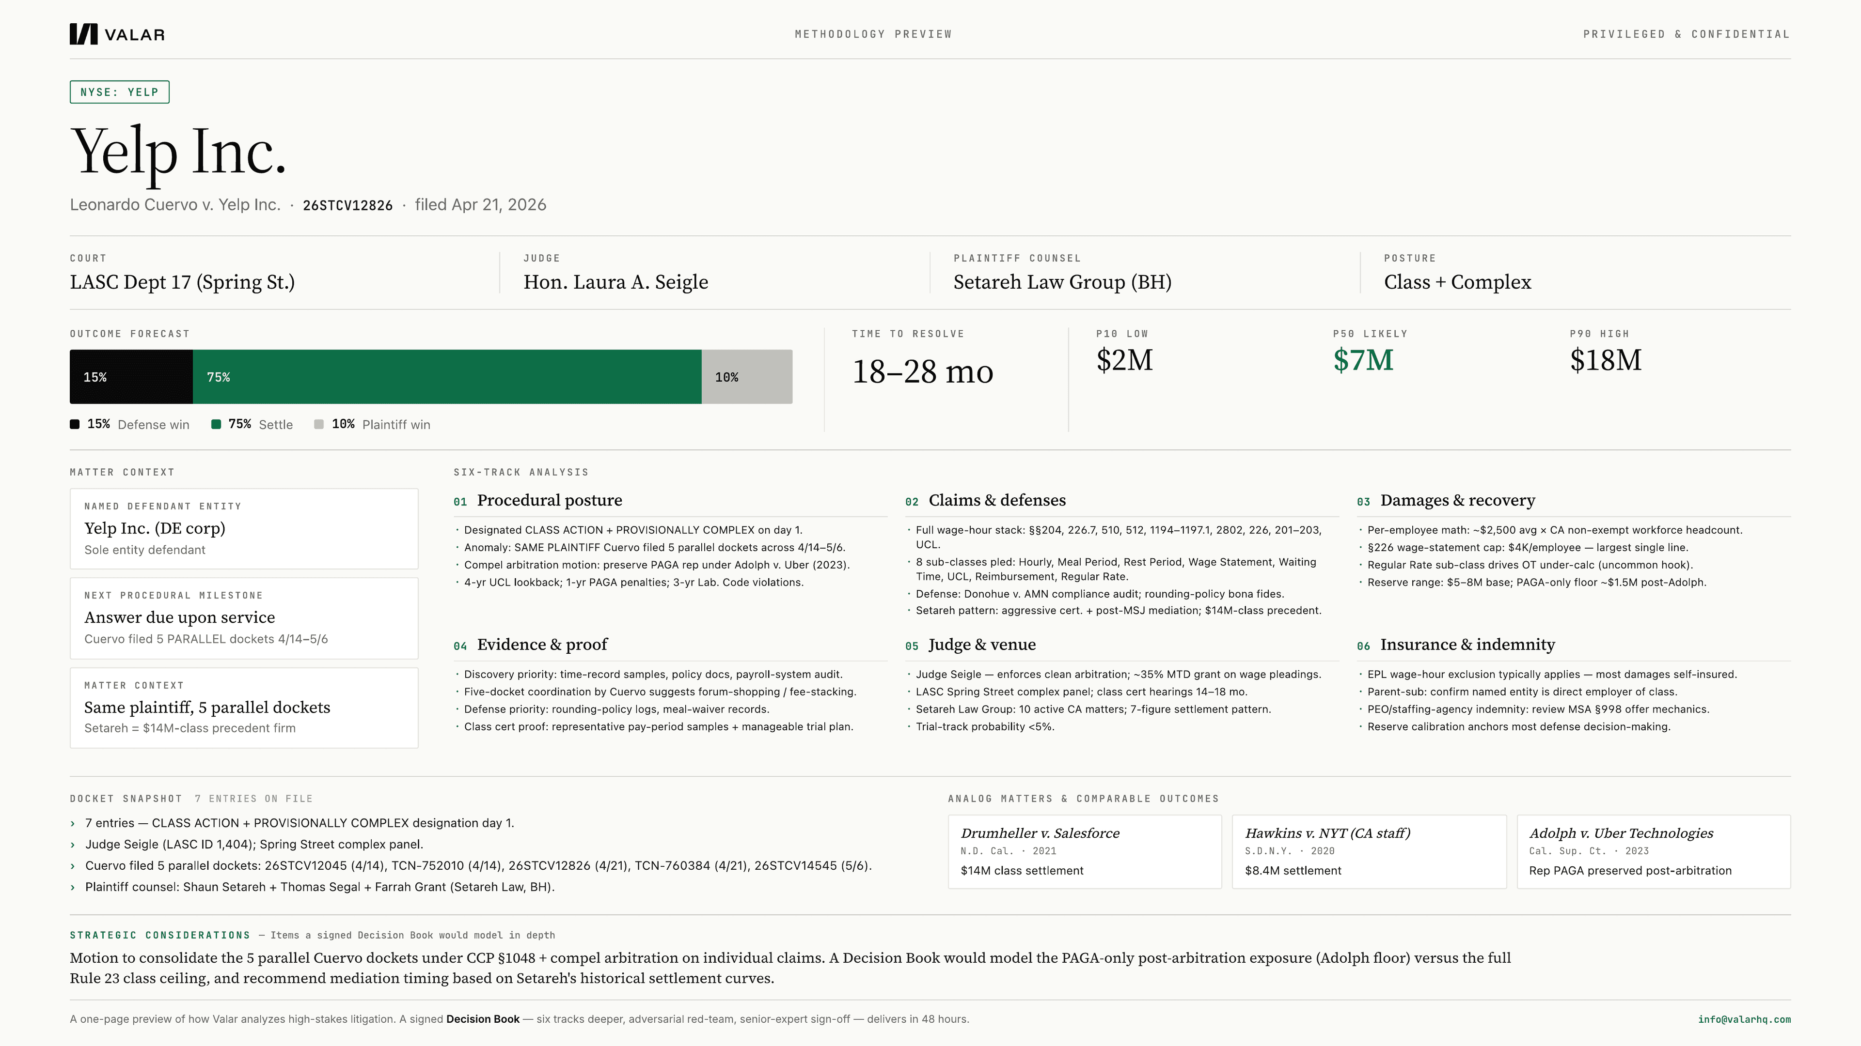Click the green Settle legend square
This screenshot has width=1861, height=1046.
coord(215,424)
